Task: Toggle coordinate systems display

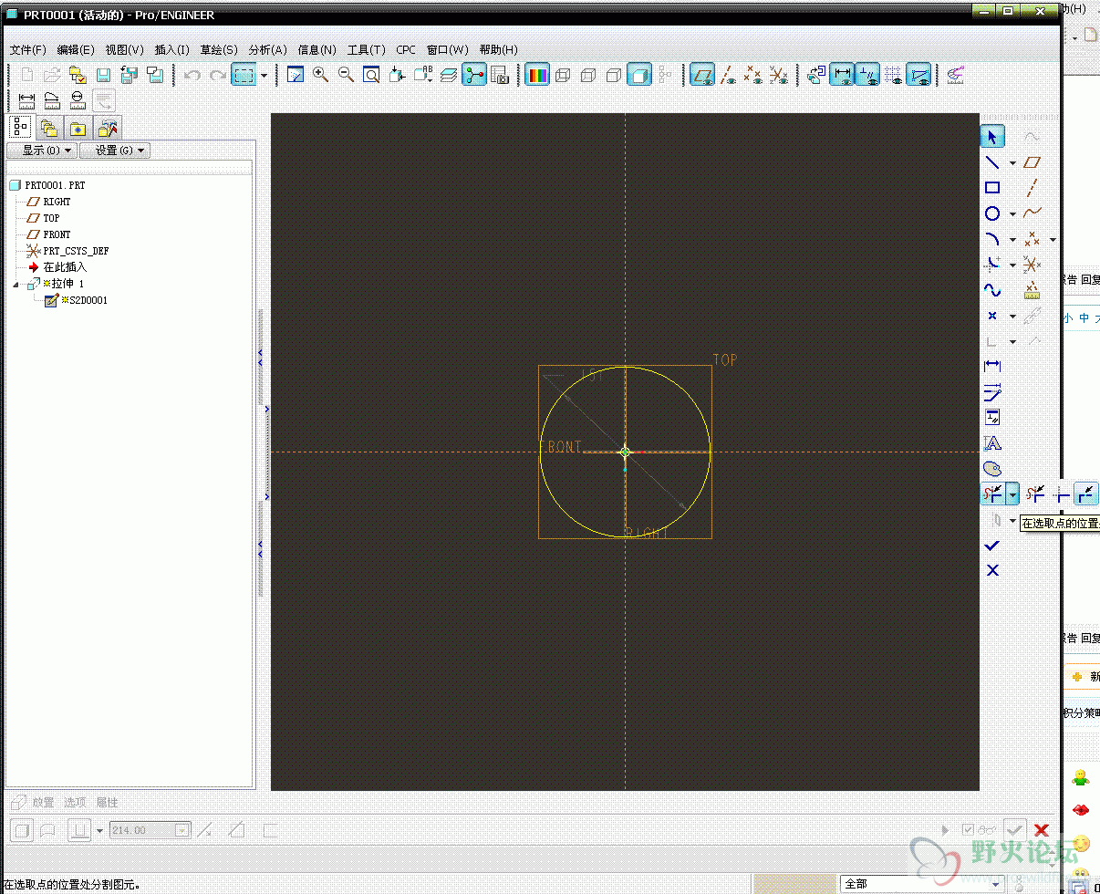Action: [779, 76]
